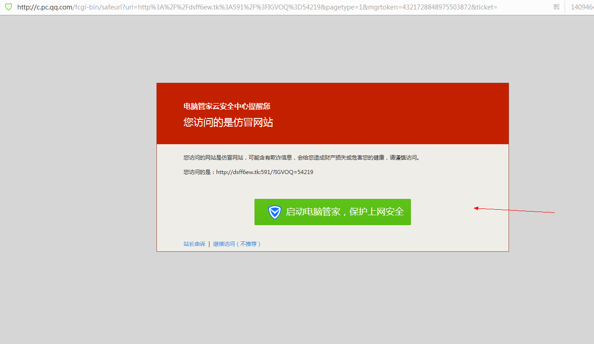Click the green shield security icon in address bar

coord(8,7)
